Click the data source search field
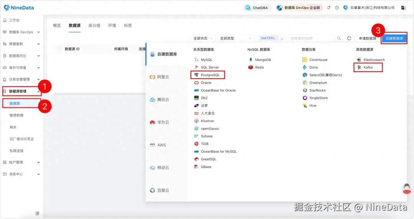The image size is (414, 219). 312,38
